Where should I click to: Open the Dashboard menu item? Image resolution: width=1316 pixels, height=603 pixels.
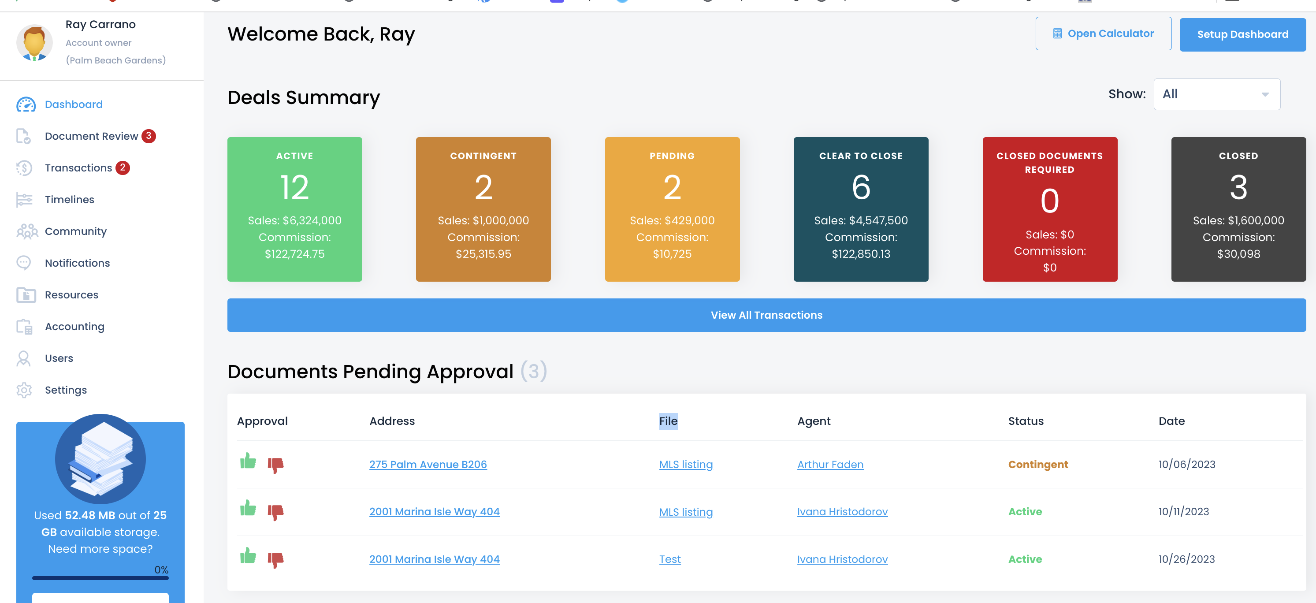pyautogui.click(x=74, y=104)
